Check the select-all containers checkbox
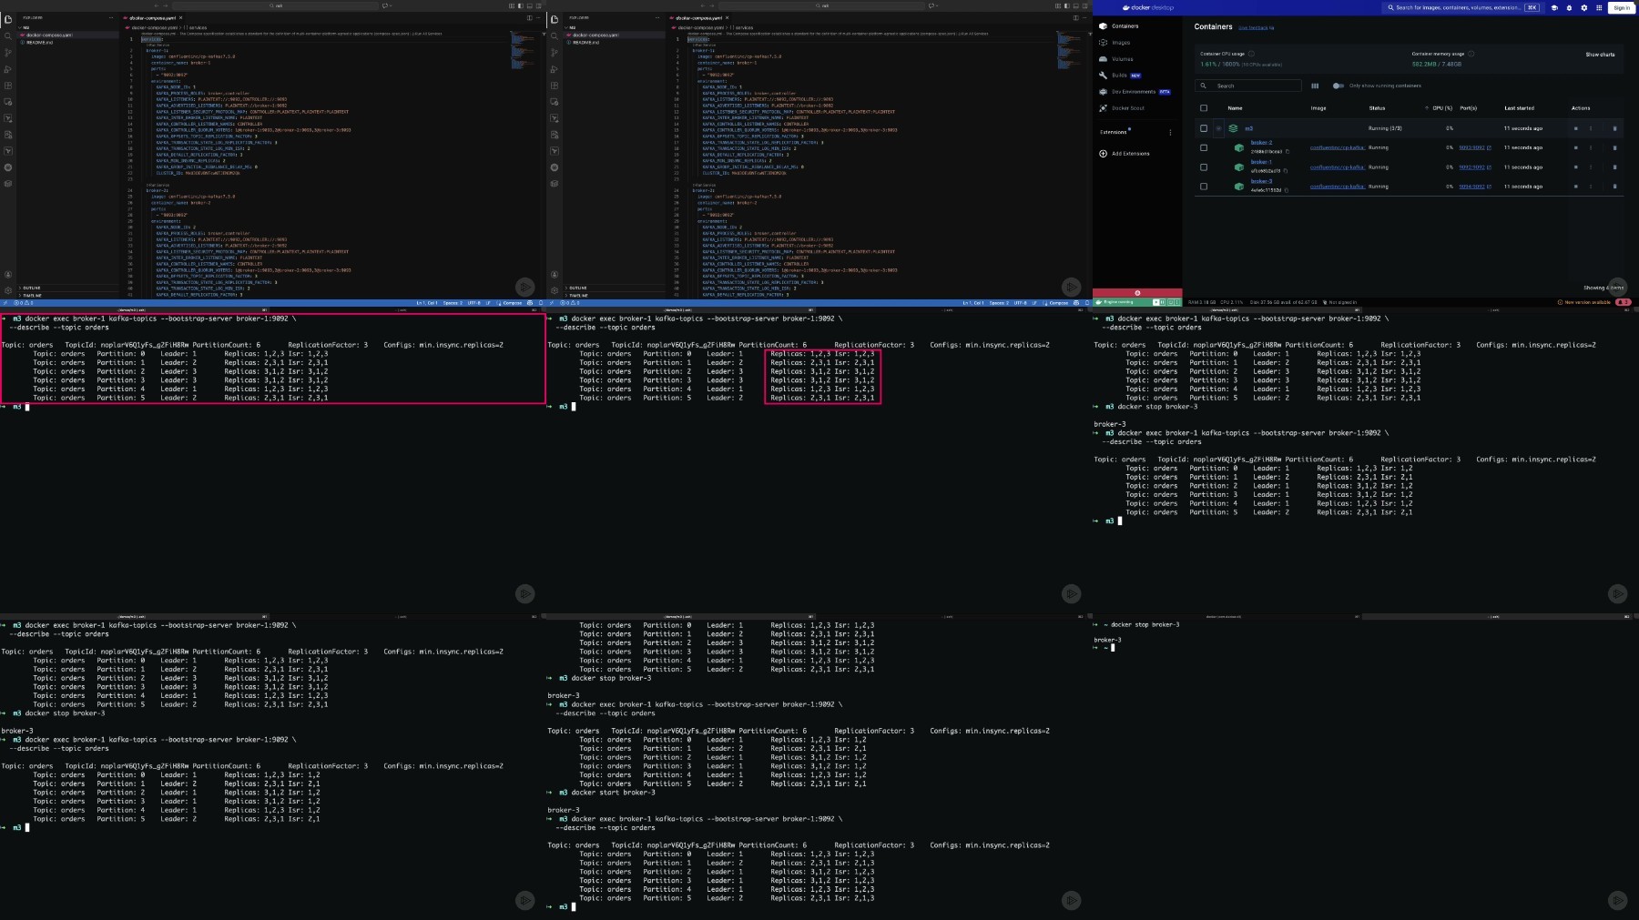The image size is (1639, 920). tap(1204, 108)
